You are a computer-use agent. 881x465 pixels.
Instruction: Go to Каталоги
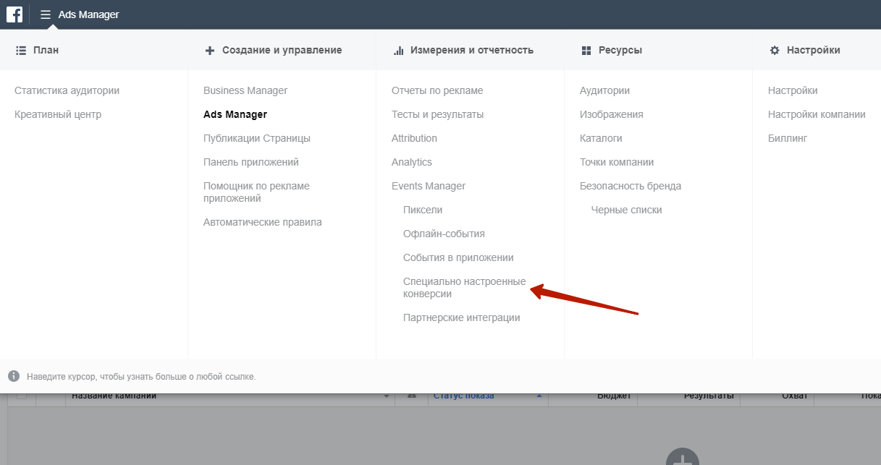tap(601, 138)
